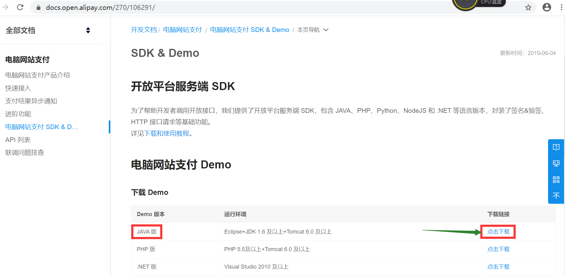Image resolution: width=565 pixels, height=276 pixels.
Task: Click the lock icon in address bar
Action: [x=39, y=7]
